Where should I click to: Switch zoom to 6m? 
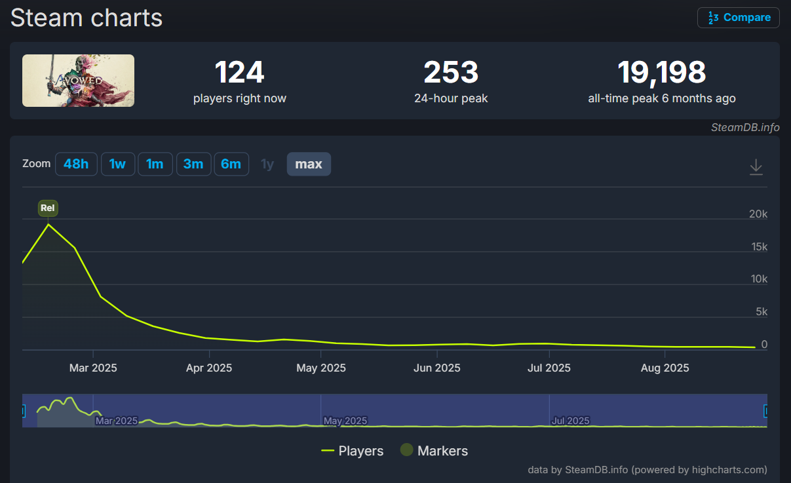(231, 164)
